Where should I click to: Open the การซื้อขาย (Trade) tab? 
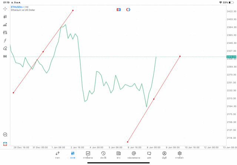(x=88, y=155)
